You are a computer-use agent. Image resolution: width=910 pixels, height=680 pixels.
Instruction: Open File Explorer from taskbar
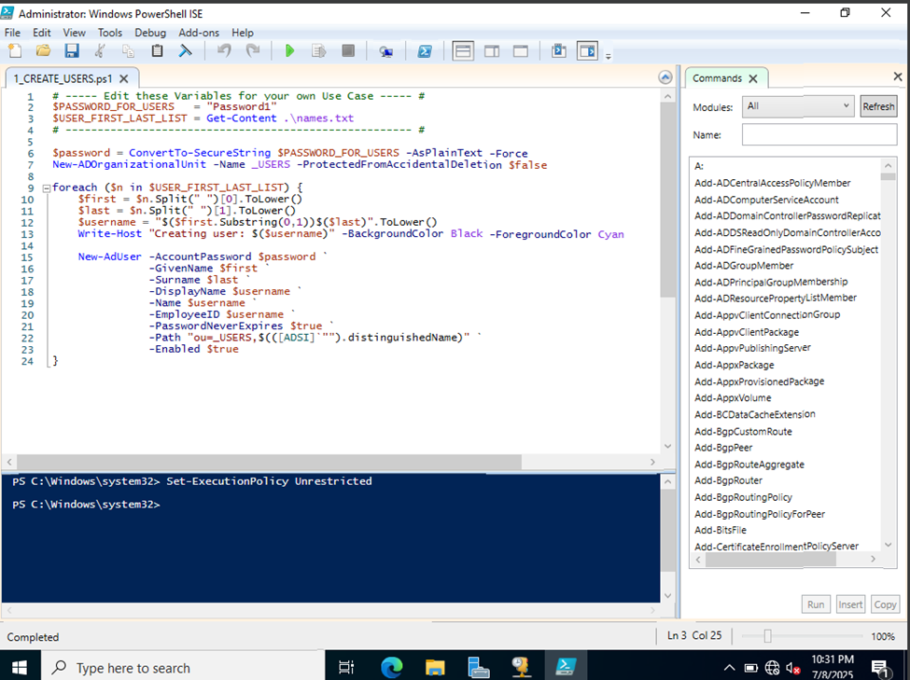[435, 667]
